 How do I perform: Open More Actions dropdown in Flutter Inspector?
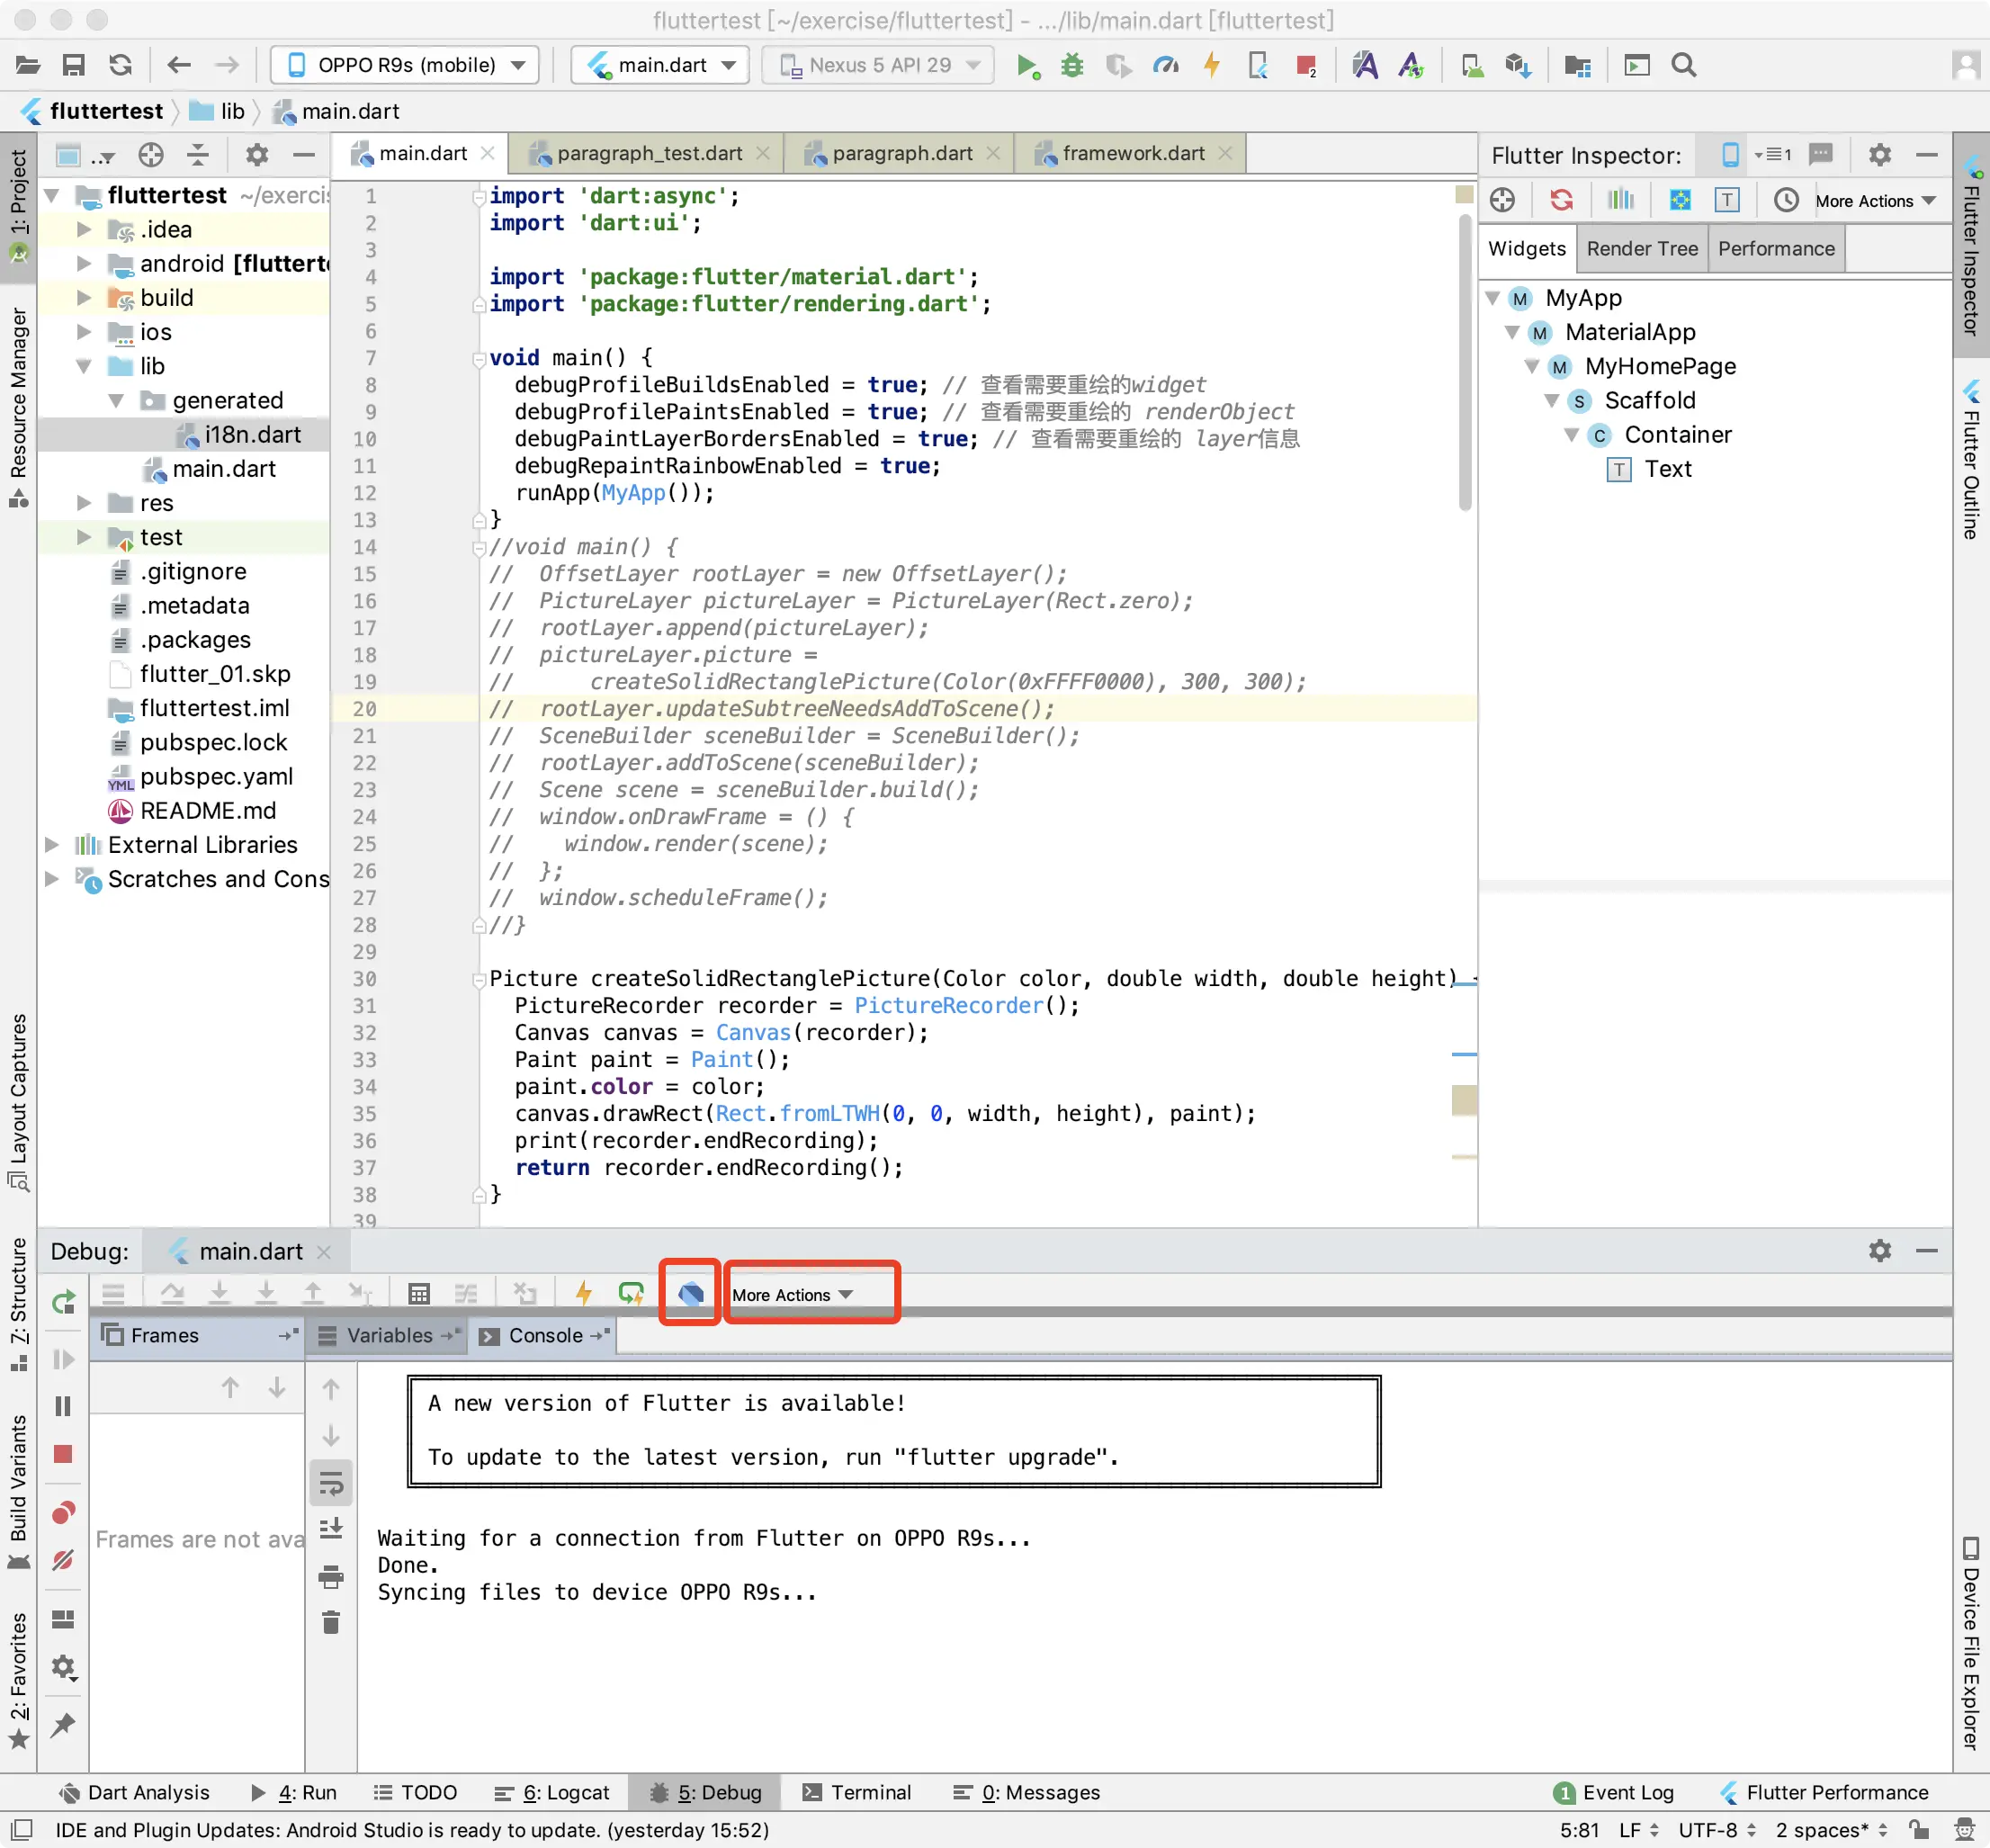tap(1875, 200)
